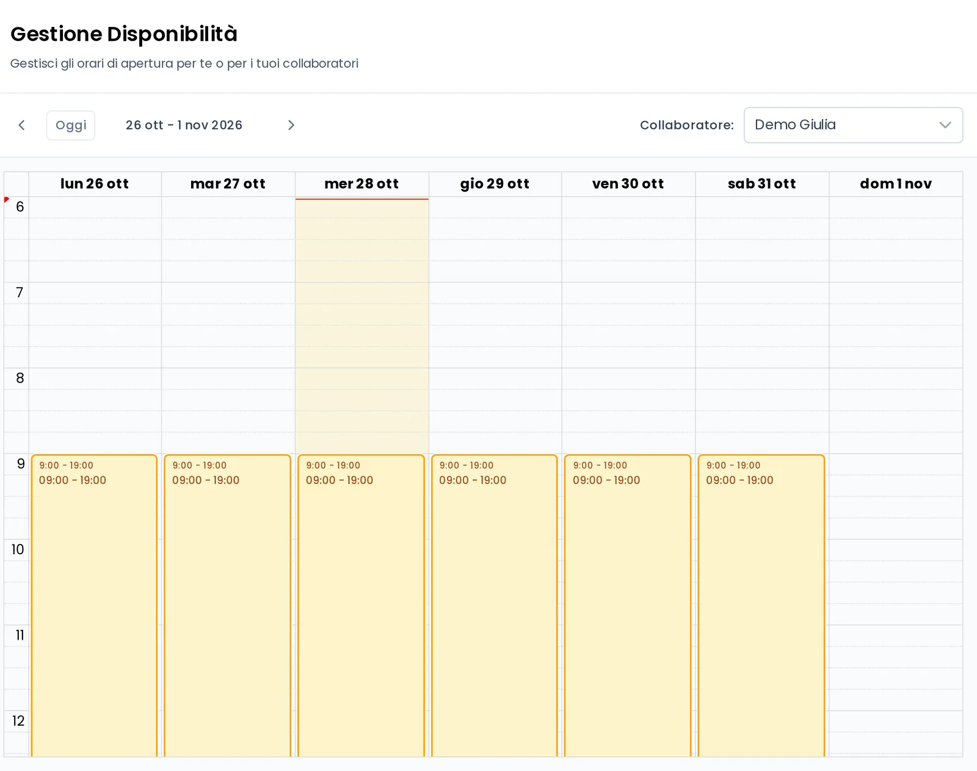Go to the next week
The width and height of the screenshot is (977, 771).
click(291, 125)
